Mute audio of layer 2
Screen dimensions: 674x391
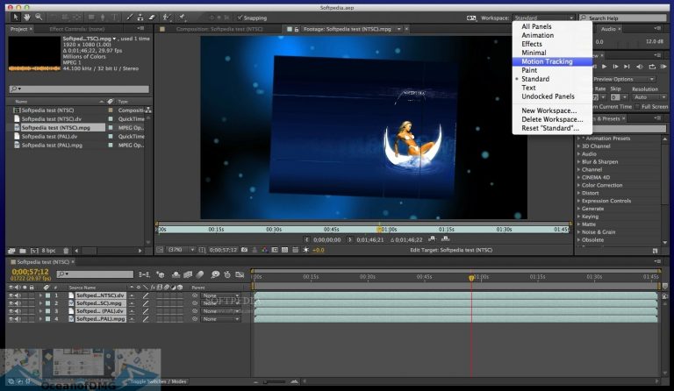click(x=18, y=303)
